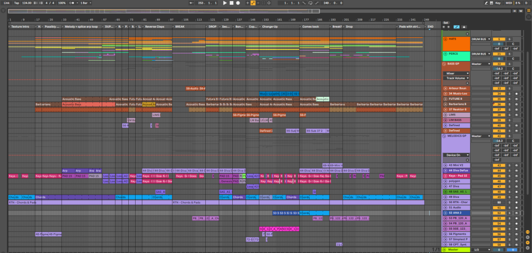This screenshot has height=253, width=532.
Task: Click the BASS GP volume value -18.2
Action: (x=499, y=69)
